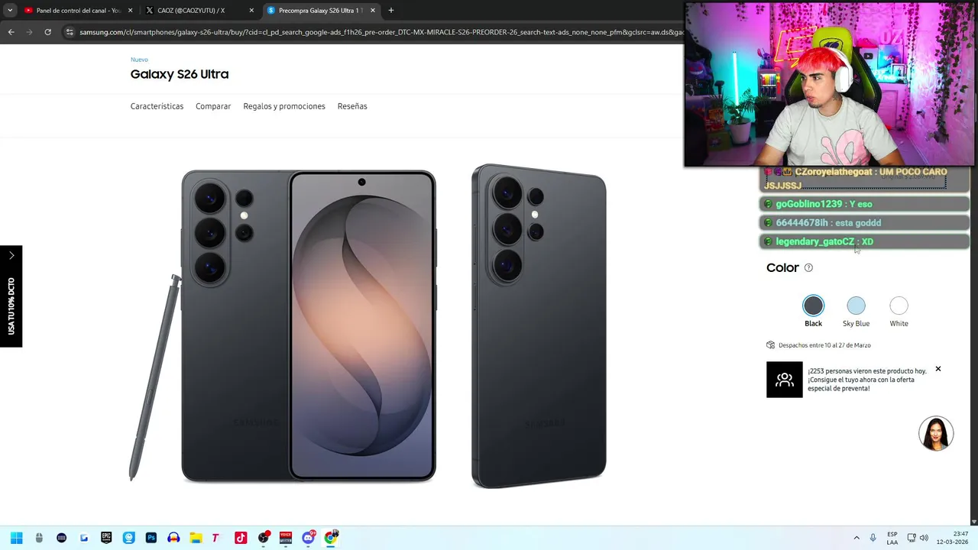Click the dispatch box icon
This screenshot has width=978, height=550.
(770, 345)
